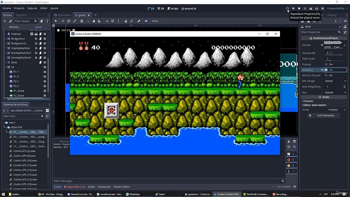This screenshot has height=197, width=350.
Task: Toggle grid snapping icon in toolbar
Action: pos(112,21)
